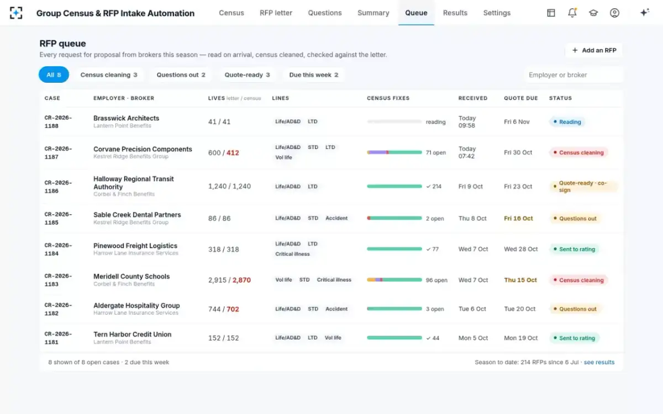
Task: Filter by Questions out 2
Action: point(181,75)
